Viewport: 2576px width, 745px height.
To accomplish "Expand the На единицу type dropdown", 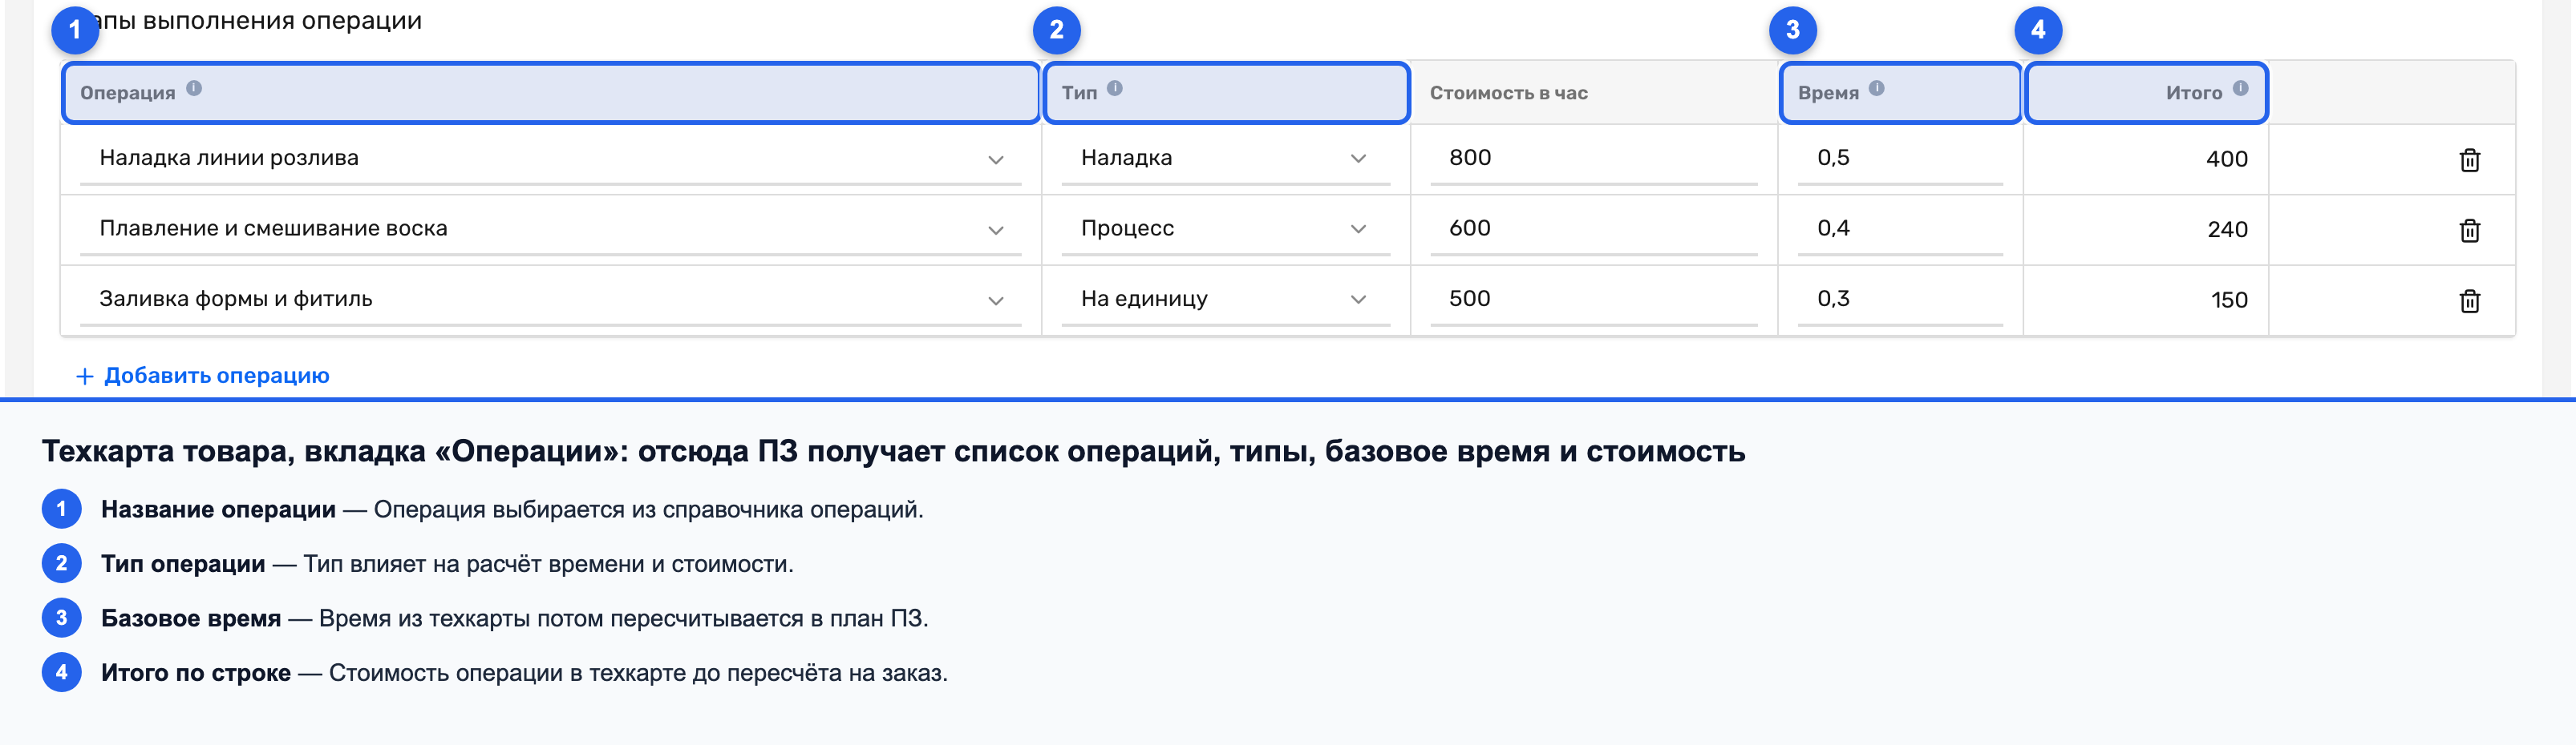I will (1225, 300).
